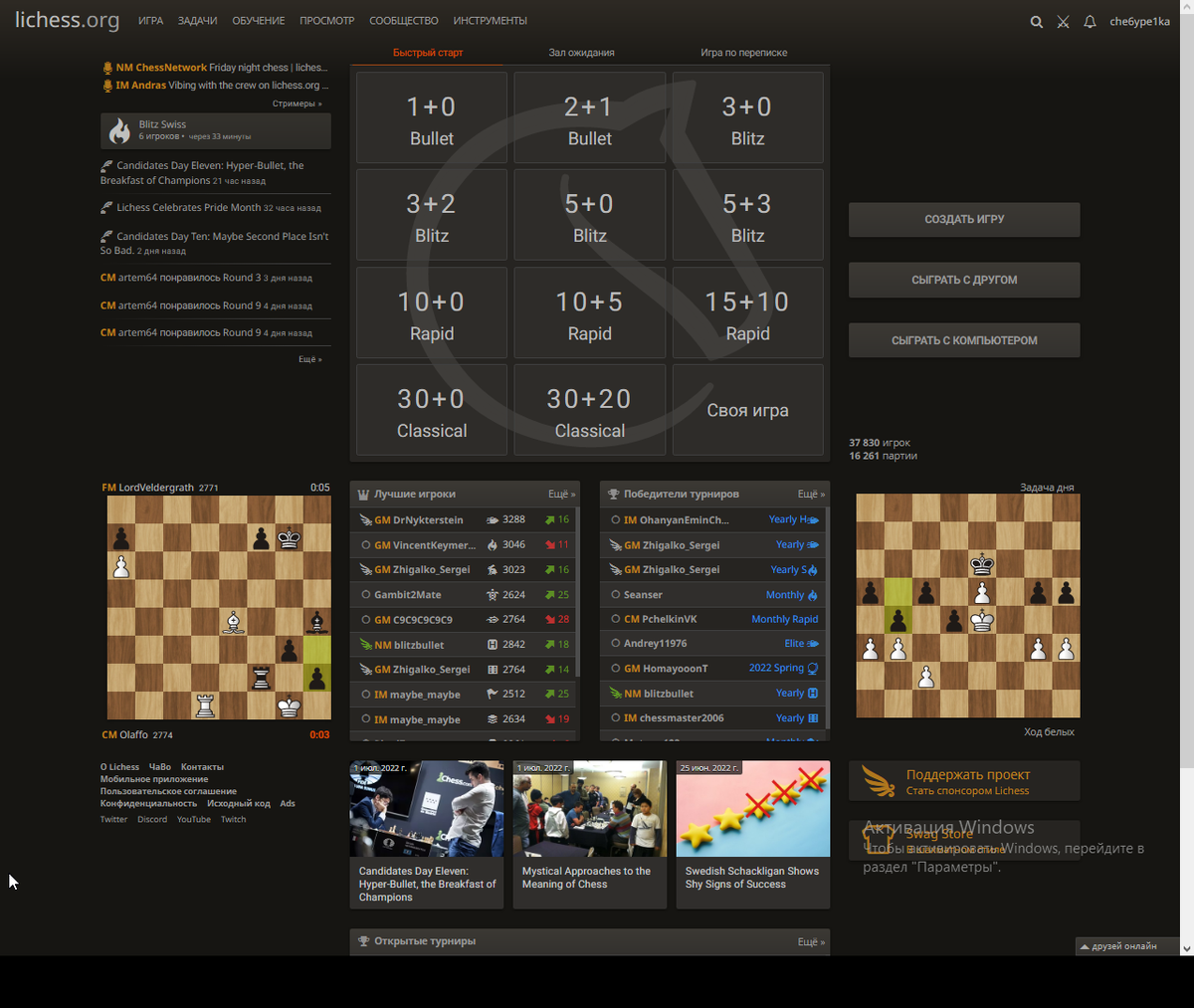Open the lichess.org home logo
The image size is (1194, 1008).
pyautogui.click(x=67, y=20)
